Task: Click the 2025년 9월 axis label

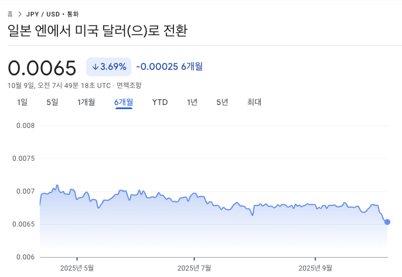Action: click(x=315, y=268)
